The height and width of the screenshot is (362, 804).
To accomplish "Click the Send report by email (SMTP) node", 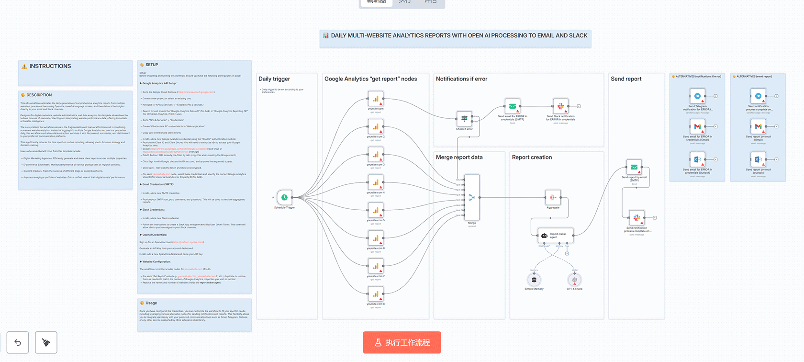I will (x=634, y=167).
